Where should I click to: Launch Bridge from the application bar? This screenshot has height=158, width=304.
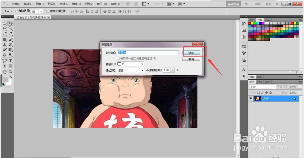[x=128, y=4]
